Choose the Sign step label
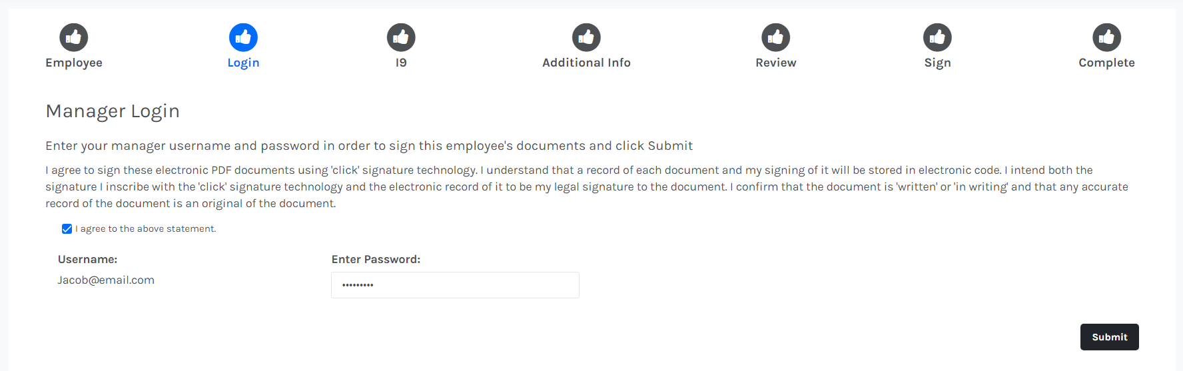This screenshot has height=371, width=1183. pyautogui.click(x=937, y=63)
